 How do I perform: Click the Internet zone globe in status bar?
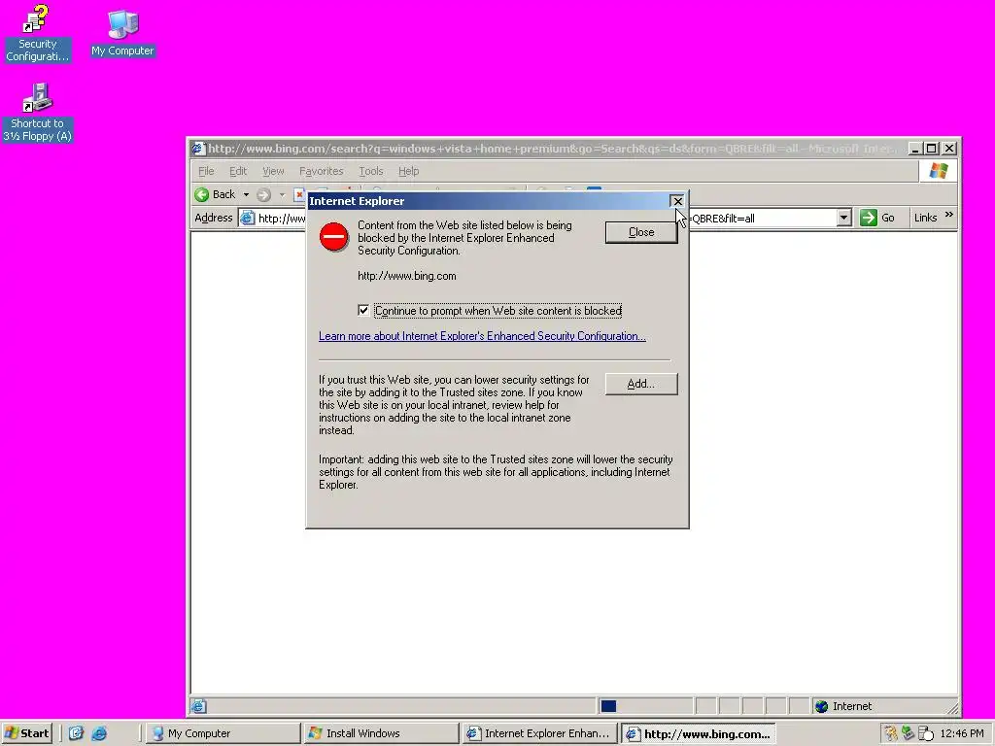(x=821, y=706)
